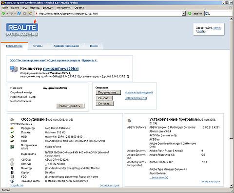Switch to the Администрирование tab
Screen dimensions: 234x193
pyautogui.click(x=66, y=46)
